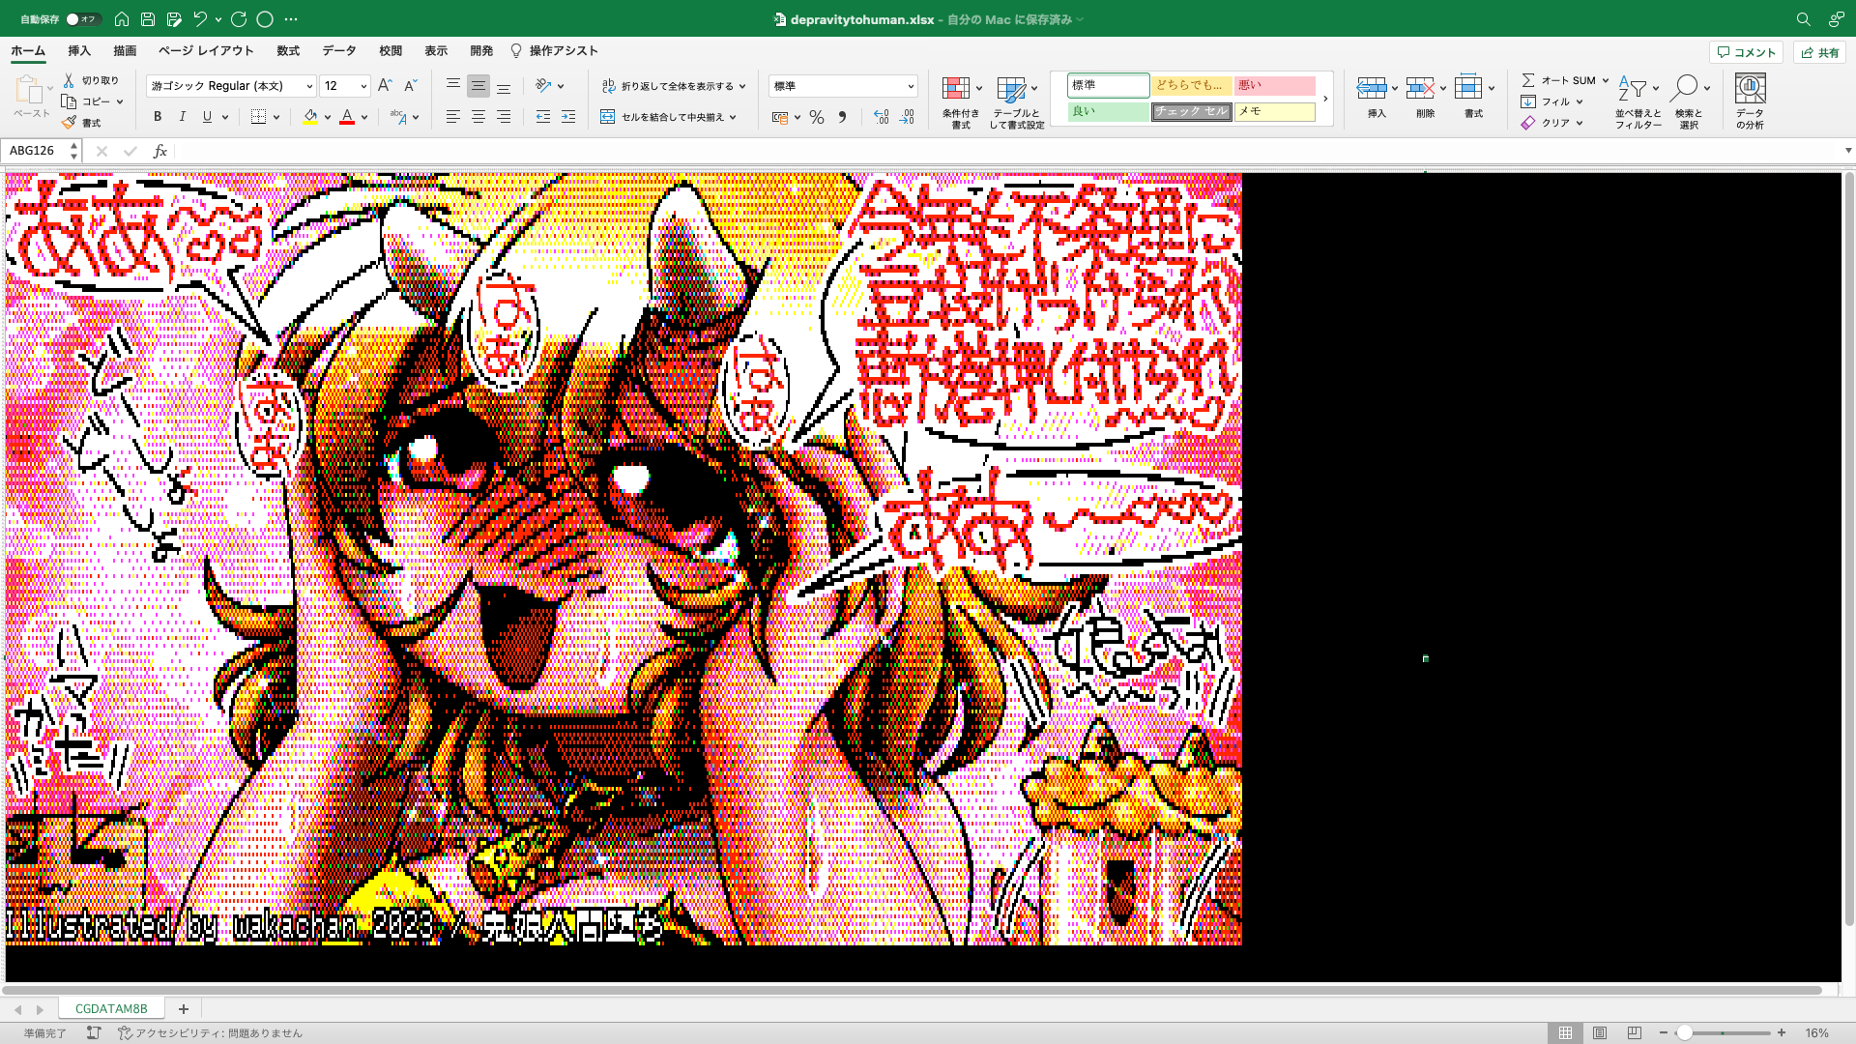Open the ページ レイアウト ribbon tab
The image size is (1856, 1044).
pyautogui.click(x=206, y=50)
